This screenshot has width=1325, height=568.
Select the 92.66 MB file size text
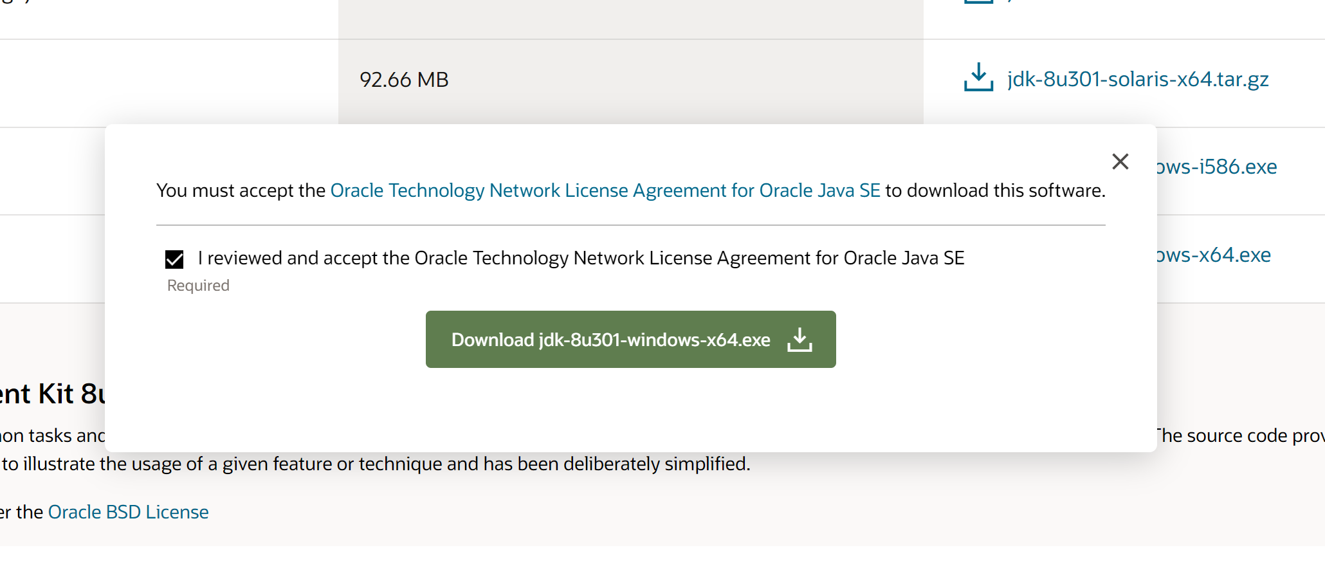pos(404,80)
